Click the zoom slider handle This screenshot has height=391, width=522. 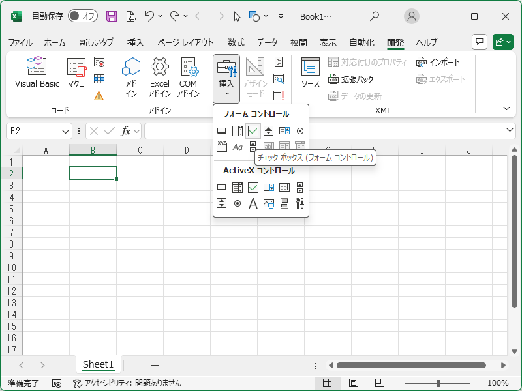click(438, 383)
